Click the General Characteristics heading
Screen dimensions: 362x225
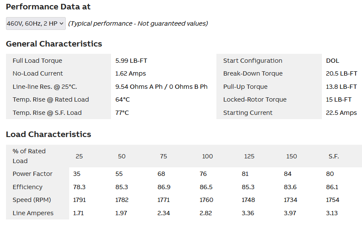click(x=54, y=44)
